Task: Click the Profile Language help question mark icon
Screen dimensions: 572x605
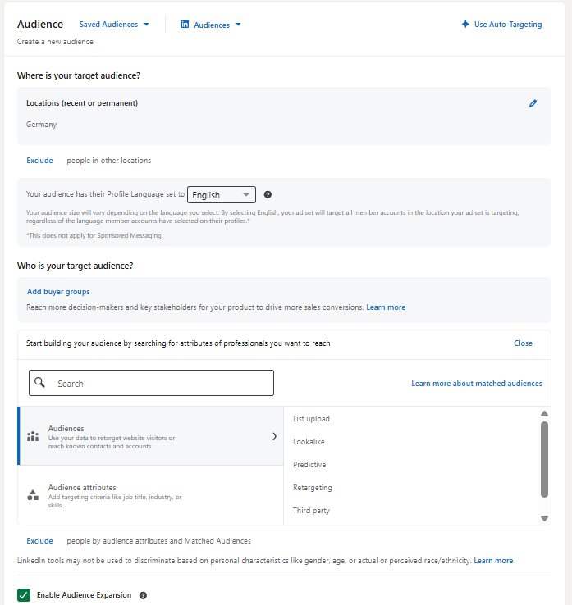Action: [268, 195]
